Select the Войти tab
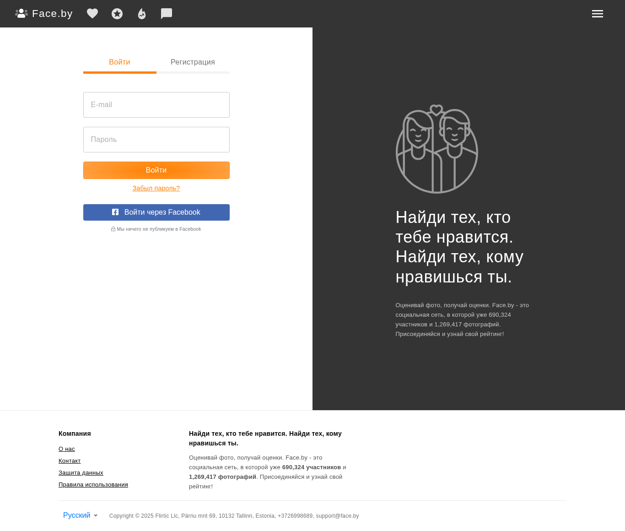The height and width of the screenshot is (531, 625). [119, 63]
